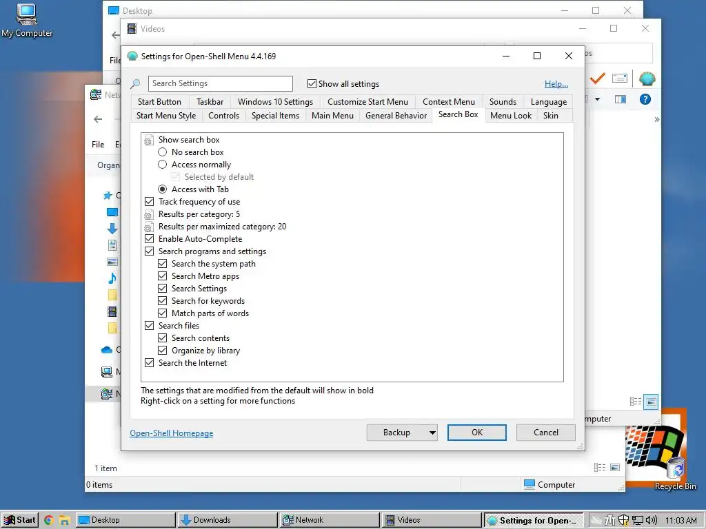Uncheck Search Settings option

pos(163,289)
